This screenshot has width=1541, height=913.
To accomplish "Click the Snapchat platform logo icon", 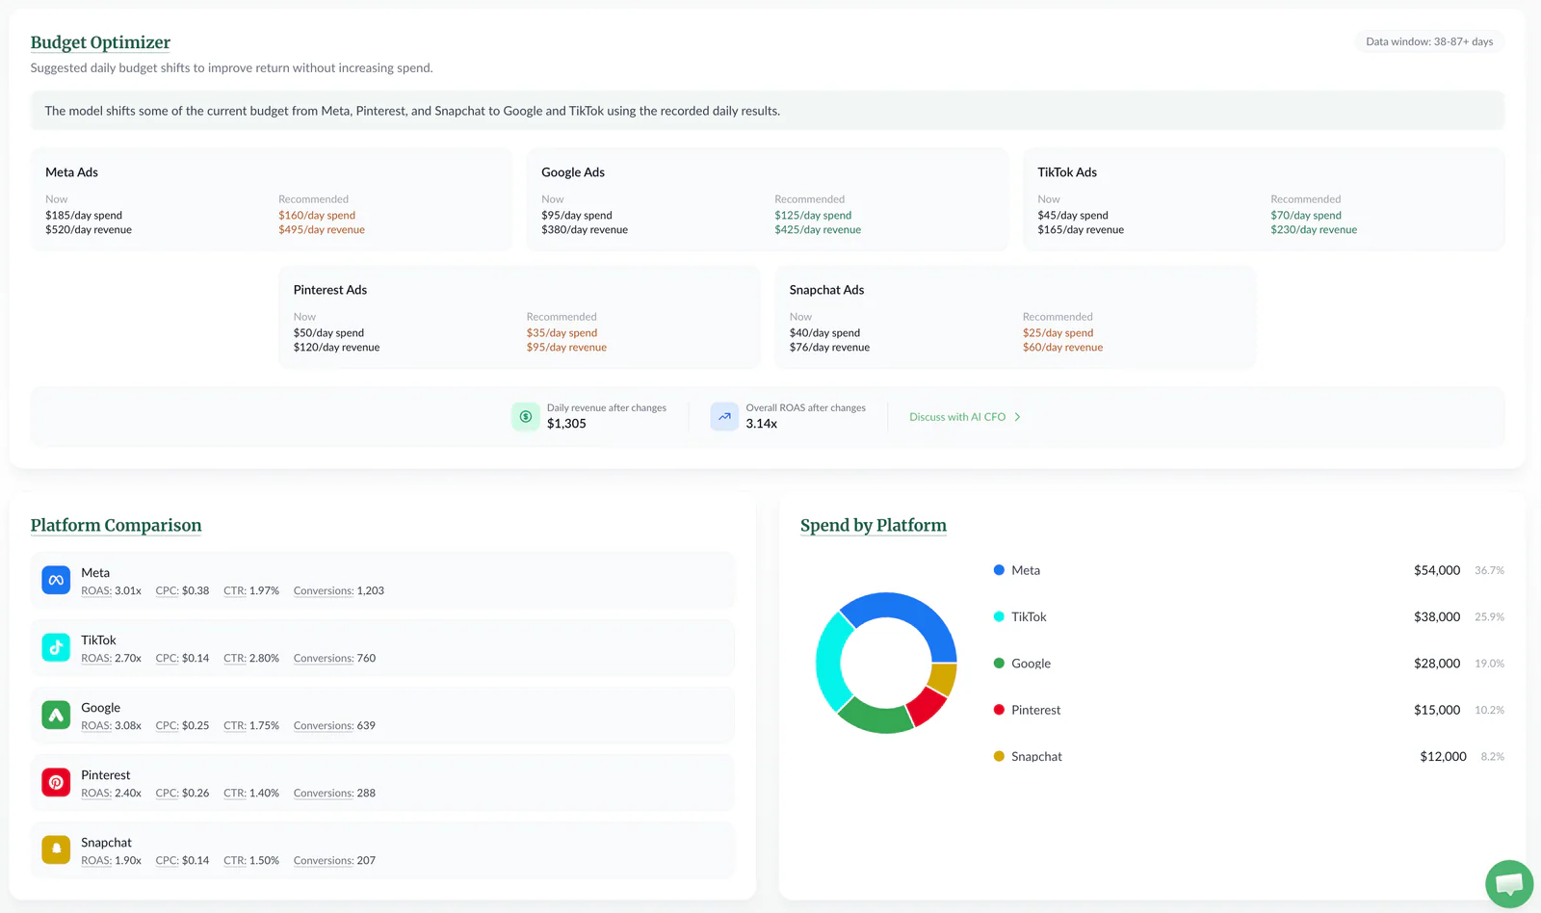I will pyautogui.click(x=56, y=849).
